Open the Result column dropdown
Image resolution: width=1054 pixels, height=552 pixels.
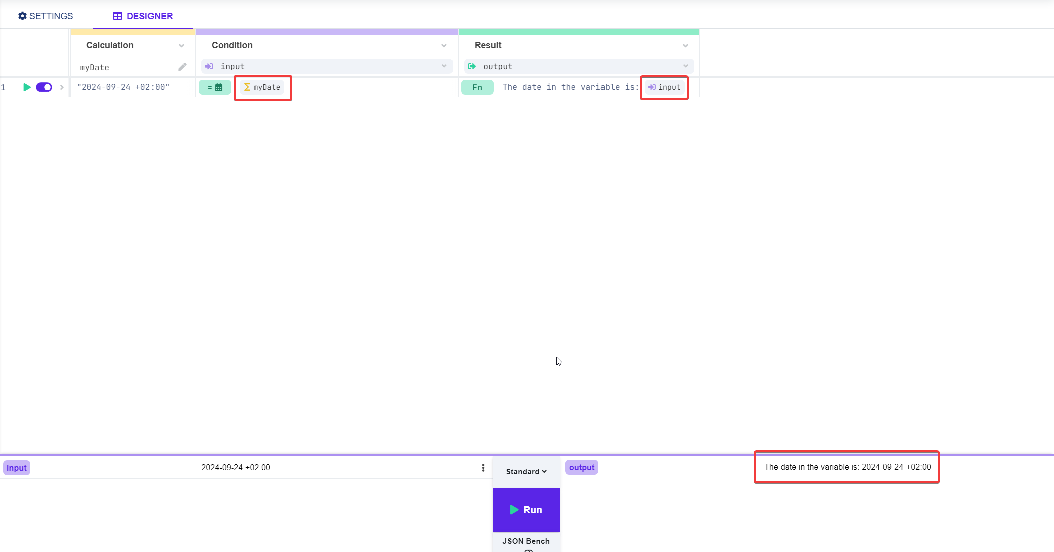(685, 46)
